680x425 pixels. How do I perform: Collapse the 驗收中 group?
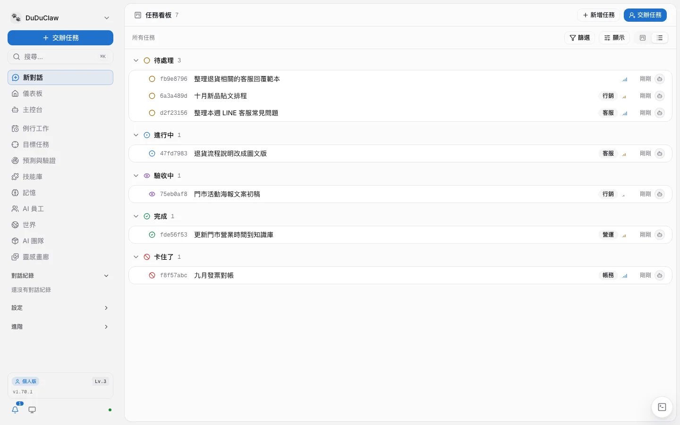click(136, 176)
